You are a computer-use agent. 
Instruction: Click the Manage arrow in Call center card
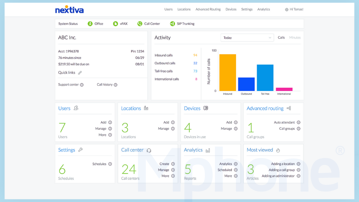pyautogui.click(x=173, y=170)
